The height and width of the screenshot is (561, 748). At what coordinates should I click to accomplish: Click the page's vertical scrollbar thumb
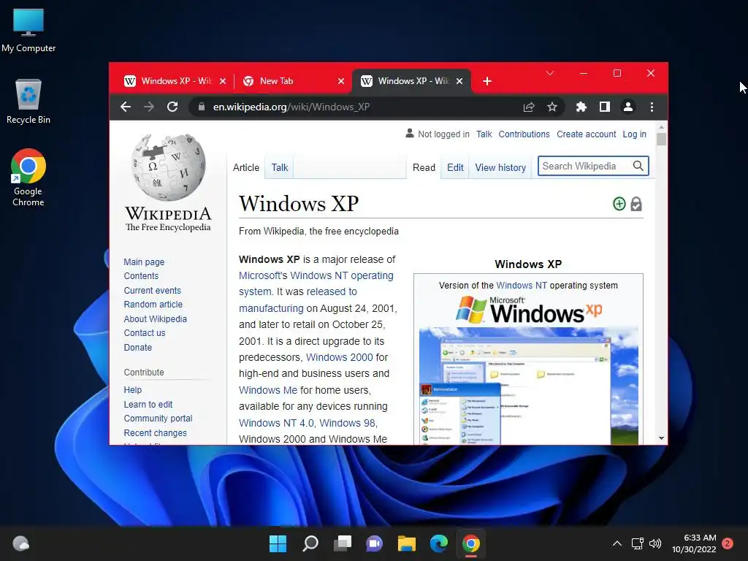click(x=661, y=139)
